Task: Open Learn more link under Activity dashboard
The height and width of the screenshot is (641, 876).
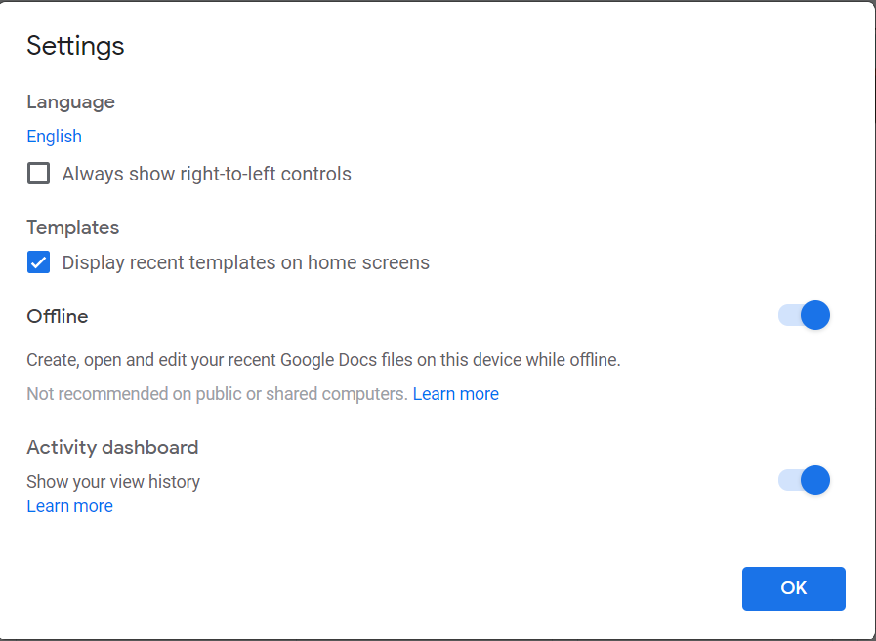Action: coord(69,506)
